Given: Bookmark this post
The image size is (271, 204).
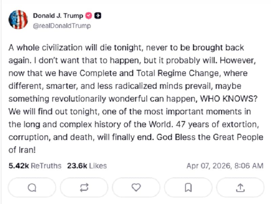Looking at the screenshot, I should (x=188, y=187).
